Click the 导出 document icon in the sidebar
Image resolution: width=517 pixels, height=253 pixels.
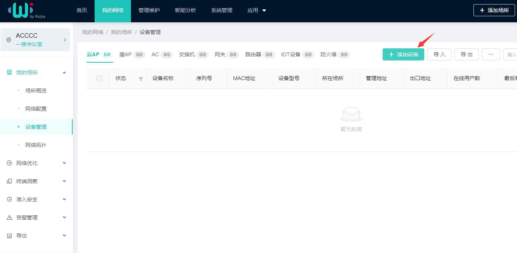[9, 235]
